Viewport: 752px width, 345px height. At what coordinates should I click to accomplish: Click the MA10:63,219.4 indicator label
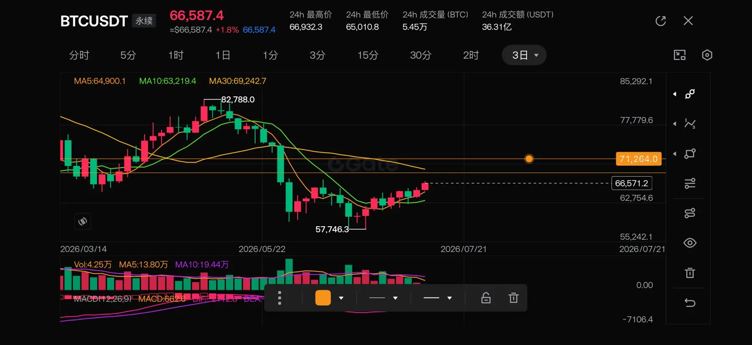[167, 81]
